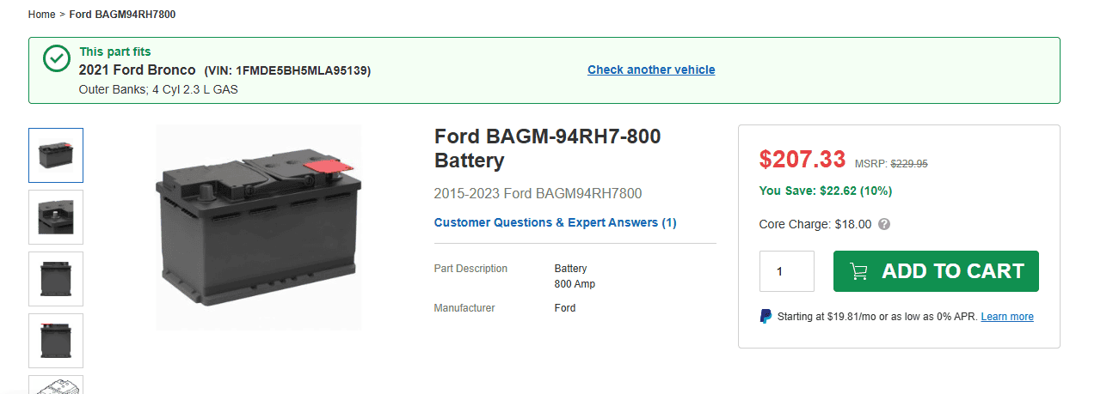Click the Core Charge help question-mark icon
The image size is (1113, 394).
(x=884, y=225)
